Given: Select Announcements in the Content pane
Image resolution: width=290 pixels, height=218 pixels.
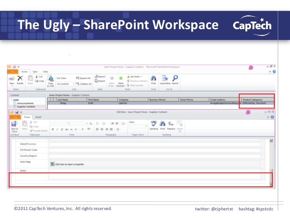Looking at the screenshot, I should point(25,103).
